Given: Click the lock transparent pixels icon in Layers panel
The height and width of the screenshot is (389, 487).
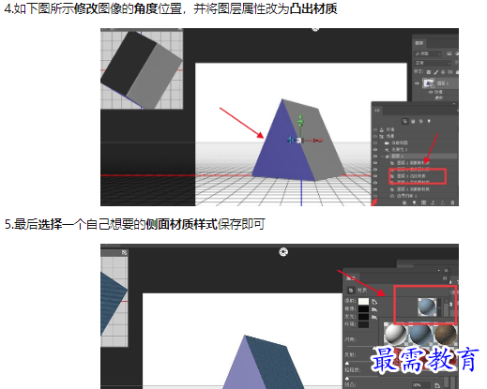Looking at the screenshot, I should pyautogui.click(x=429, y=72).
